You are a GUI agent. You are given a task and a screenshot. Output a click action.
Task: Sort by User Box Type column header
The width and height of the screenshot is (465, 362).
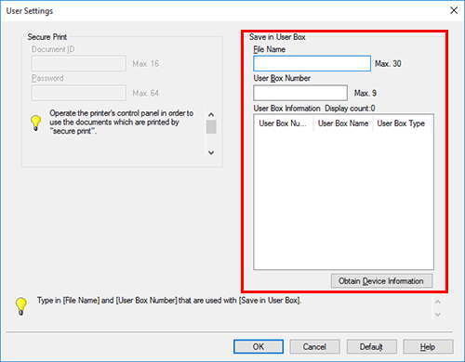pyautogui.click(x=402, y=123)
